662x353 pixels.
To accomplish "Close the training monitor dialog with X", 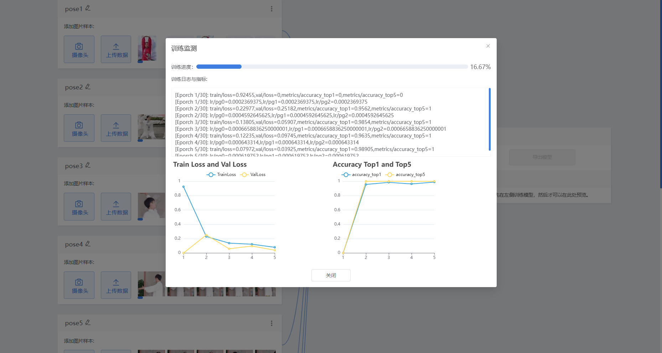I will pyautogui.click(x=488, y=46).
